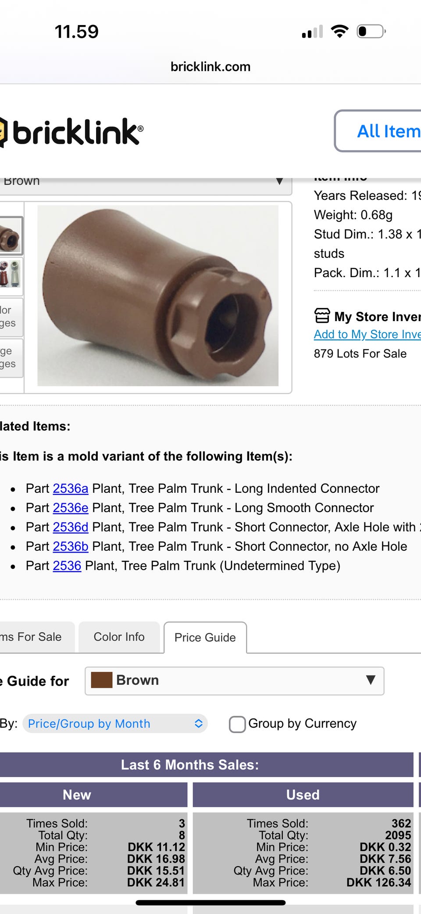Expand the top Brown color selector arrow
The image size is (421, 914).
click(x=279, y=181)
